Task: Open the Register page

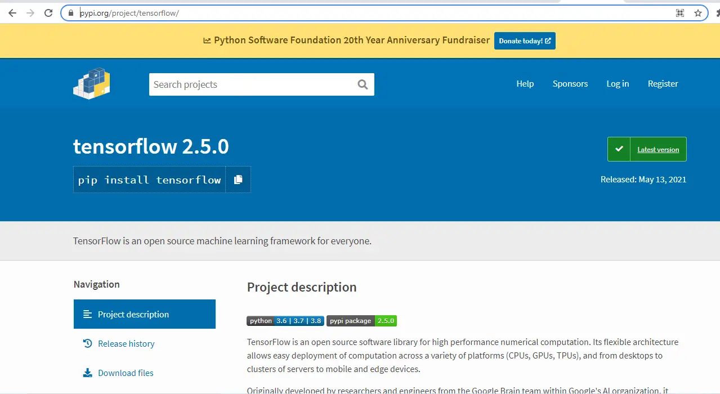Action: pyautogui.click(x=663, y=84)
